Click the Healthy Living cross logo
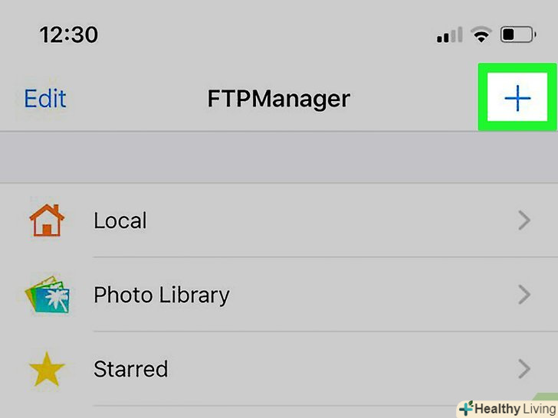 click(465, 408)
